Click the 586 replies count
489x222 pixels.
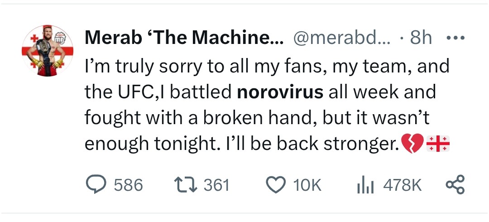(x=128, y=185)
